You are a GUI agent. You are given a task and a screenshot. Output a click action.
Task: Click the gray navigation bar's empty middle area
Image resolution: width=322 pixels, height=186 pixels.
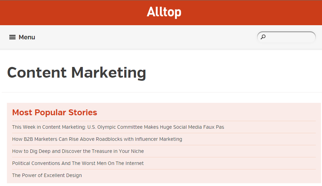144,37
